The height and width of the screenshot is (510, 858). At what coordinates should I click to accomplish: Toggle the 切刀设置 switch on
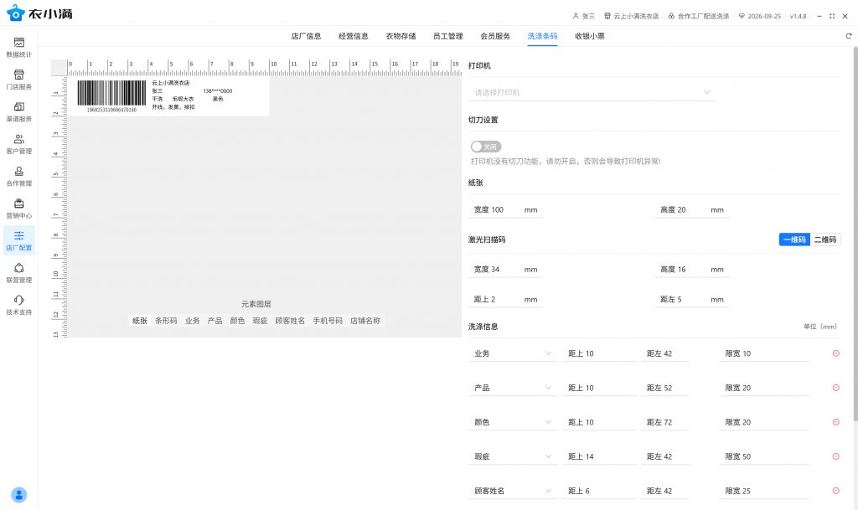click(x=486, y=147)
